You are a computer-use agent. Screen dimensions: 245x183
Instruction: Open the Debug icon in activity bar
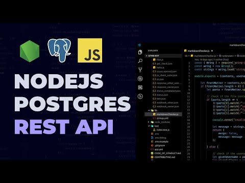(140, 79)
